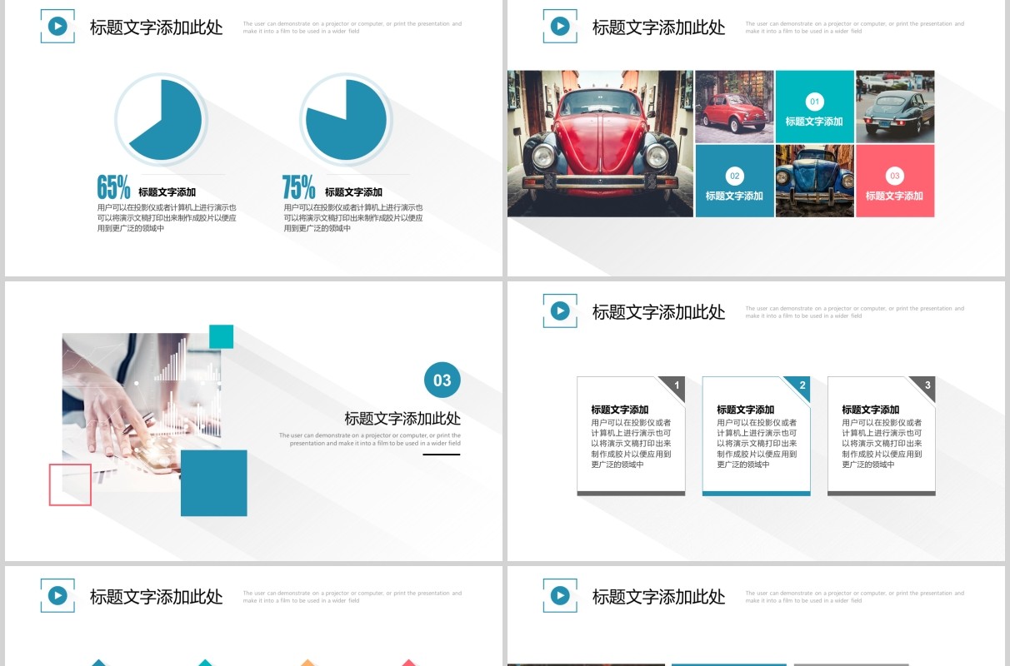Viewport: 1010px width, 666px height.
Task: Select the small red Fiat car photo
Action: pyautogui.click(x=734, y=107)
